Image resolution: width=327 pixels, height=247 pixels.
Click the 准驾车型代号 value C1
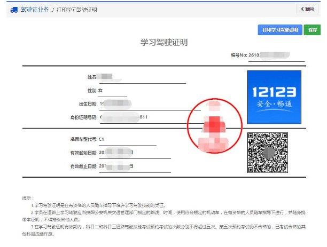point(102,139)
